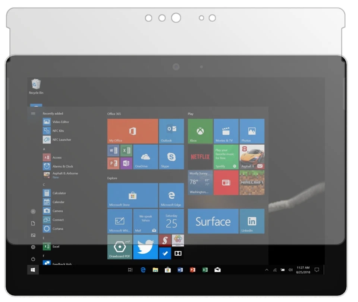The height and width of the screenshot is (302, 358).
Task: Launch Skype from its tile
Action: coord(171,157)
